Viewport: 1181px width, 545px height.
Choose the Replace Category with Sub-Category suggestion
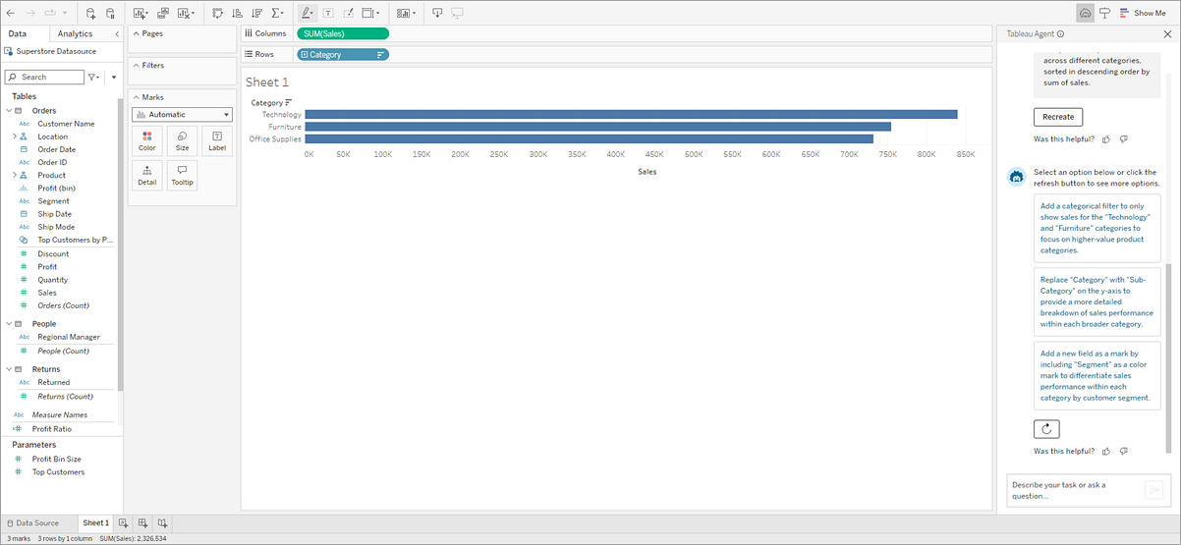point(1097,300)
